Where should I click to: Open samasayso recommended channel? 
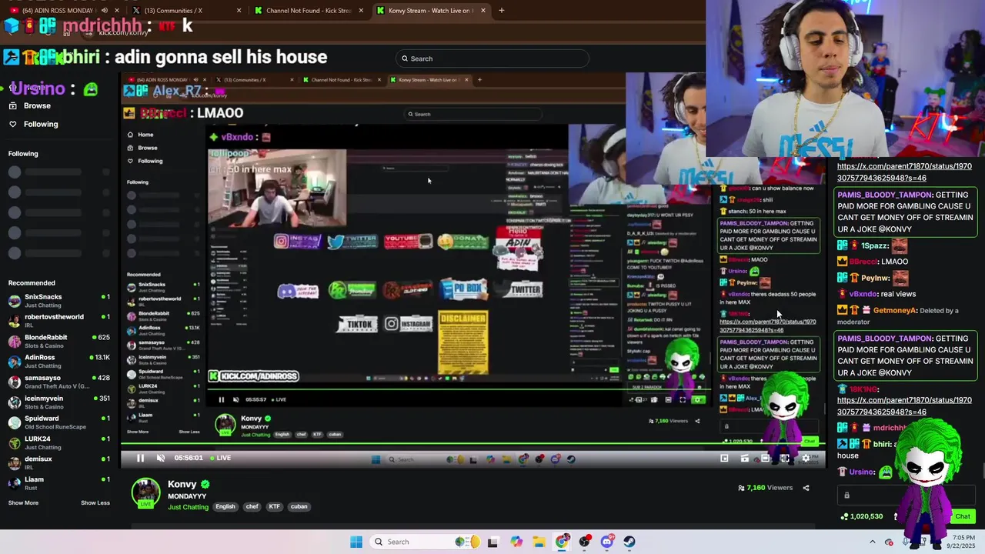pos(58,382)
